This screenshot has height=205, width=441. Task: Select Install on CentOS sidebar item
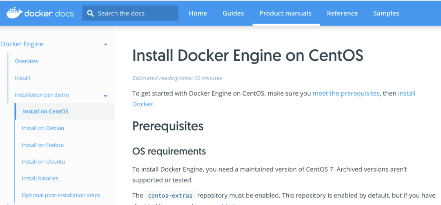point(46,111)
